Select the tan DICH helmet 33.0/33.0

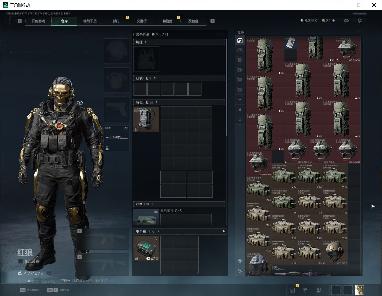[x=335, y=252]
